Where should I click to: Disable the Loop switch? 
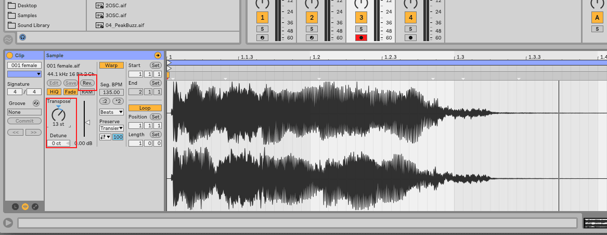point(145,108)
